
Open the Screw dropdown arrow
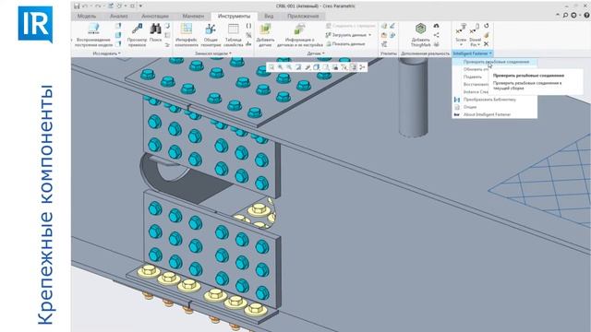pyautogui.click(x=461, y=45)
